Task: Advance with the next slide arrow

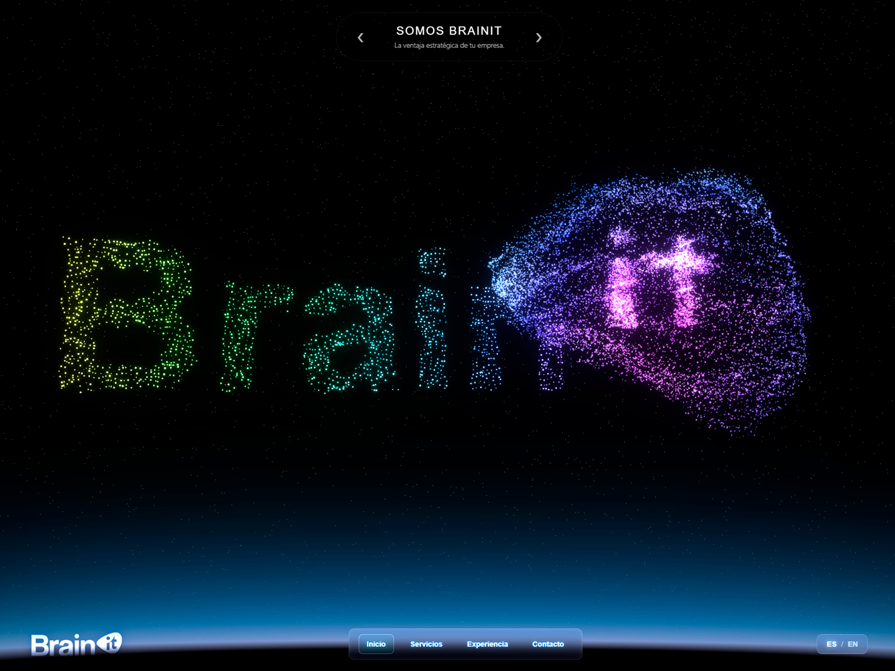Action: tap(538, 37)
